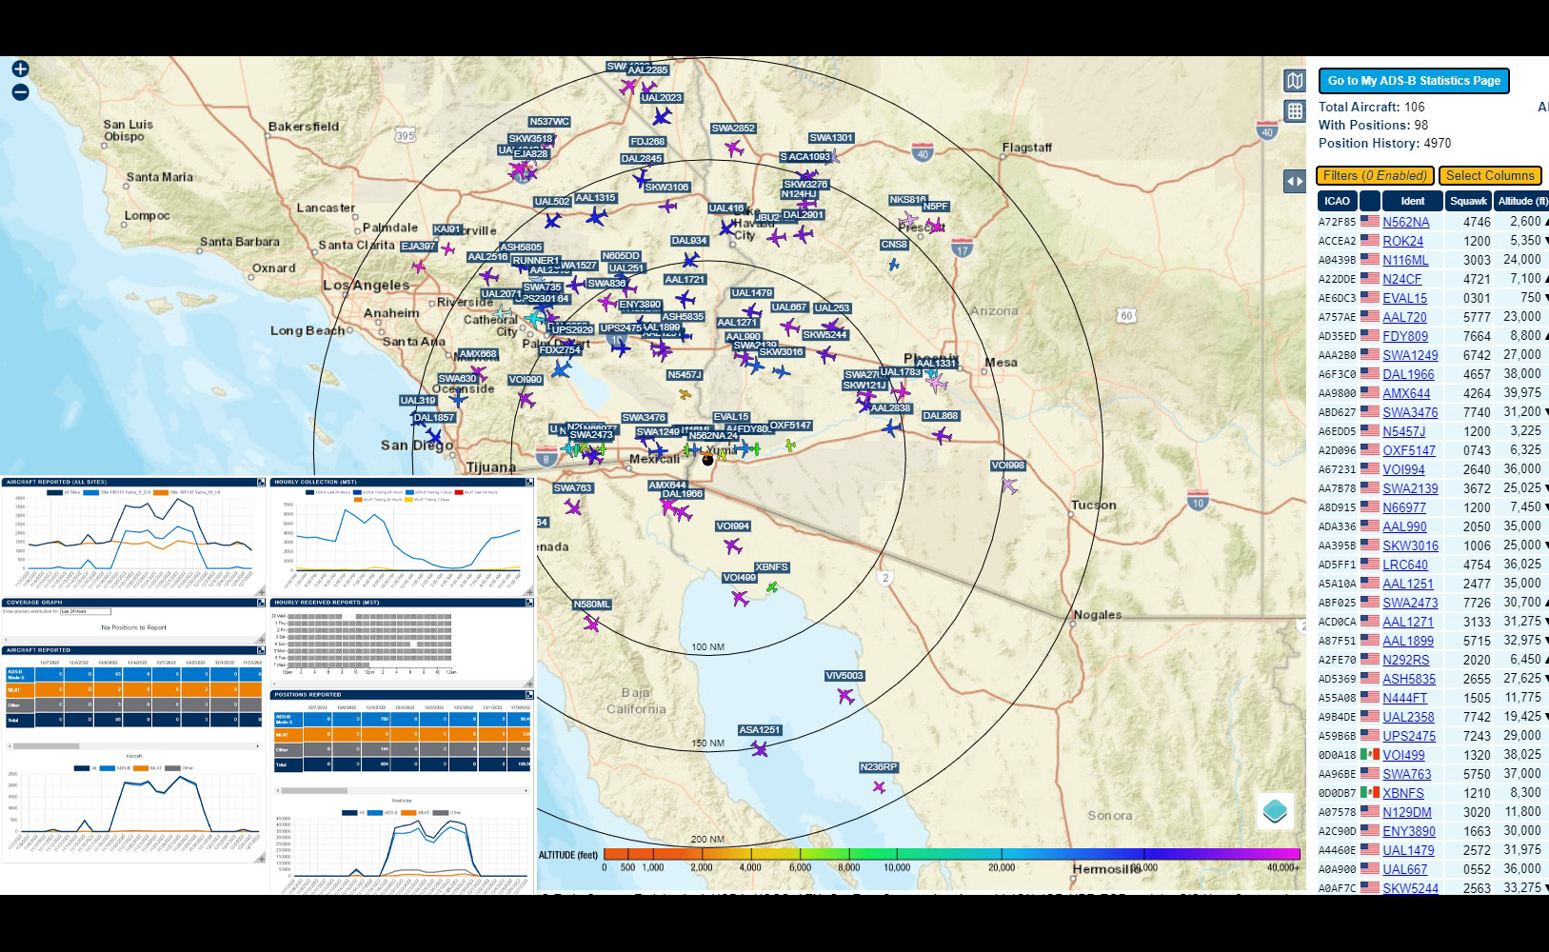Sort the list by Ident column
The image size is (1549, 952).
[1412, 201]
